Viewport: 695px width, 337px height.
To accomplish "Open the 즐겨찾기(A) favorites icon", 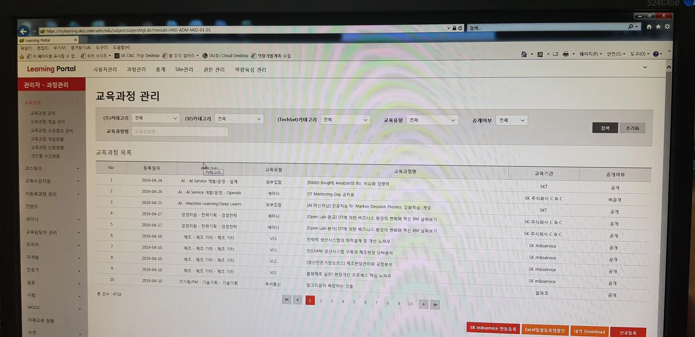I will (x=81, y=47).
